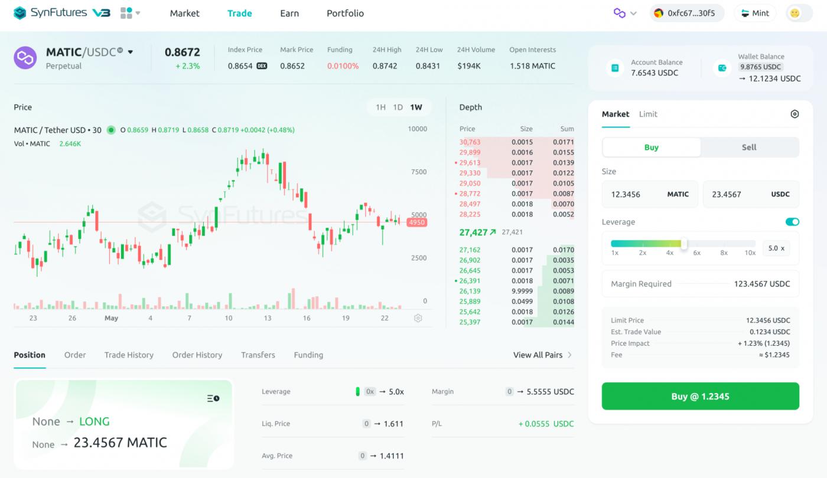Set leverage slider to 10x mark
This screenshot has height=478, width=827.
coord(750,253)
